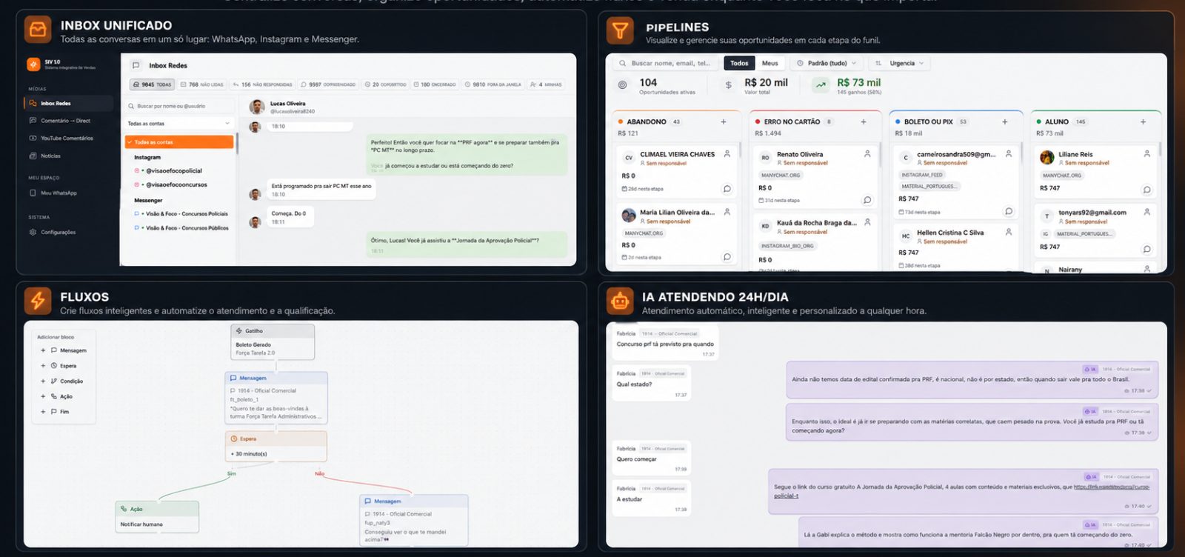
Task: Click the Inbox Redes header chat icon
Action: point(136,65)
